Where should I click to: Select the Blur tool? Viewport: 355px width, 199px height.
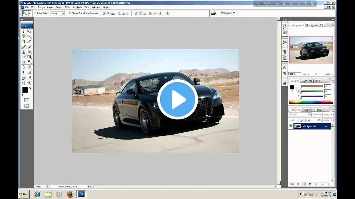[24, 62]
